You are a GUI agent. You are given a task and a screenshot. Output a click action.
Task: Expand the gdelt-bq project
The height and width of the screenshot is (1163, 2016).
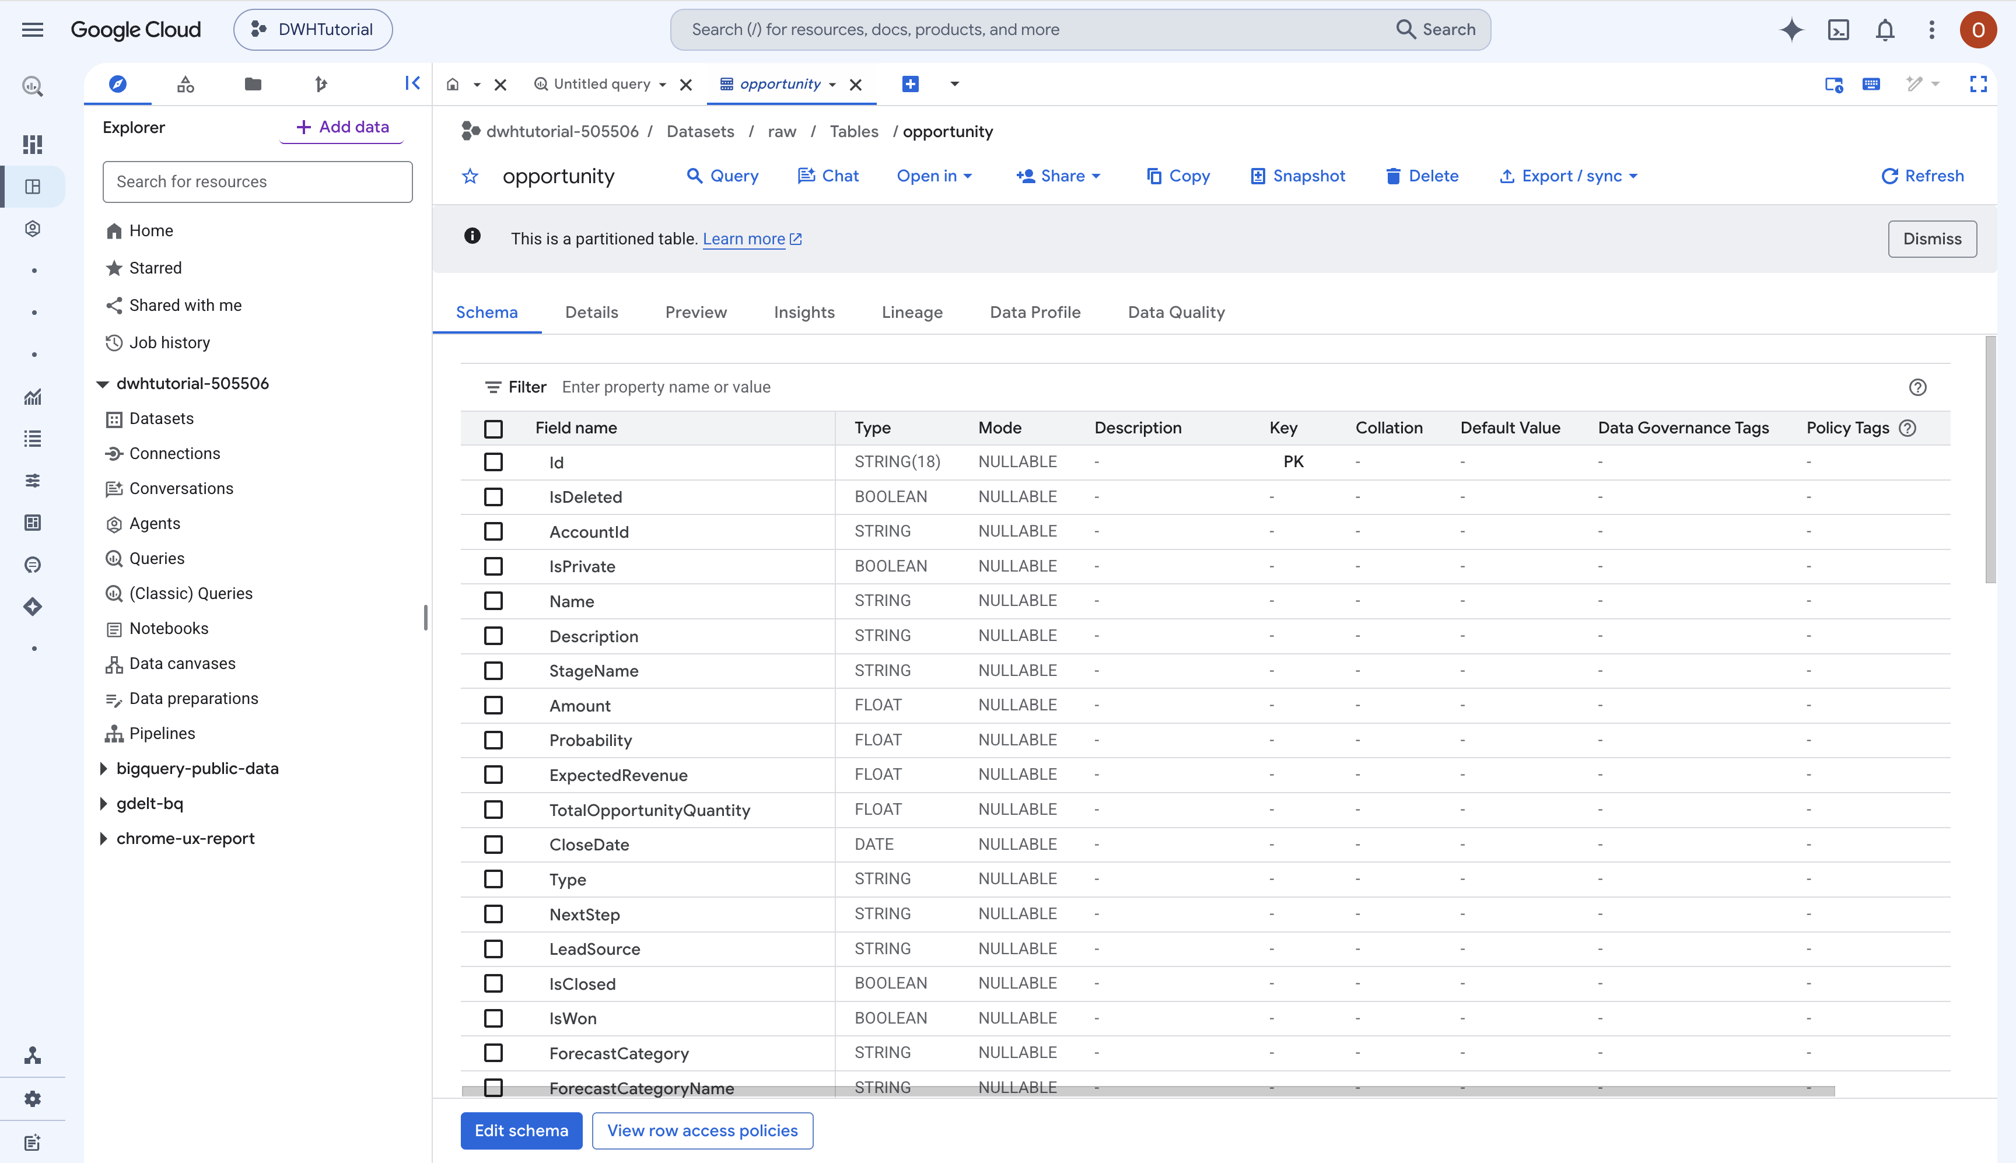103,804
